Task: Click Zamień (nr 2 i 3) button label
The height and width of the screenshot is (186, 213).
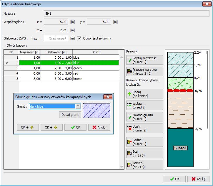Action: tap(139, 165)
